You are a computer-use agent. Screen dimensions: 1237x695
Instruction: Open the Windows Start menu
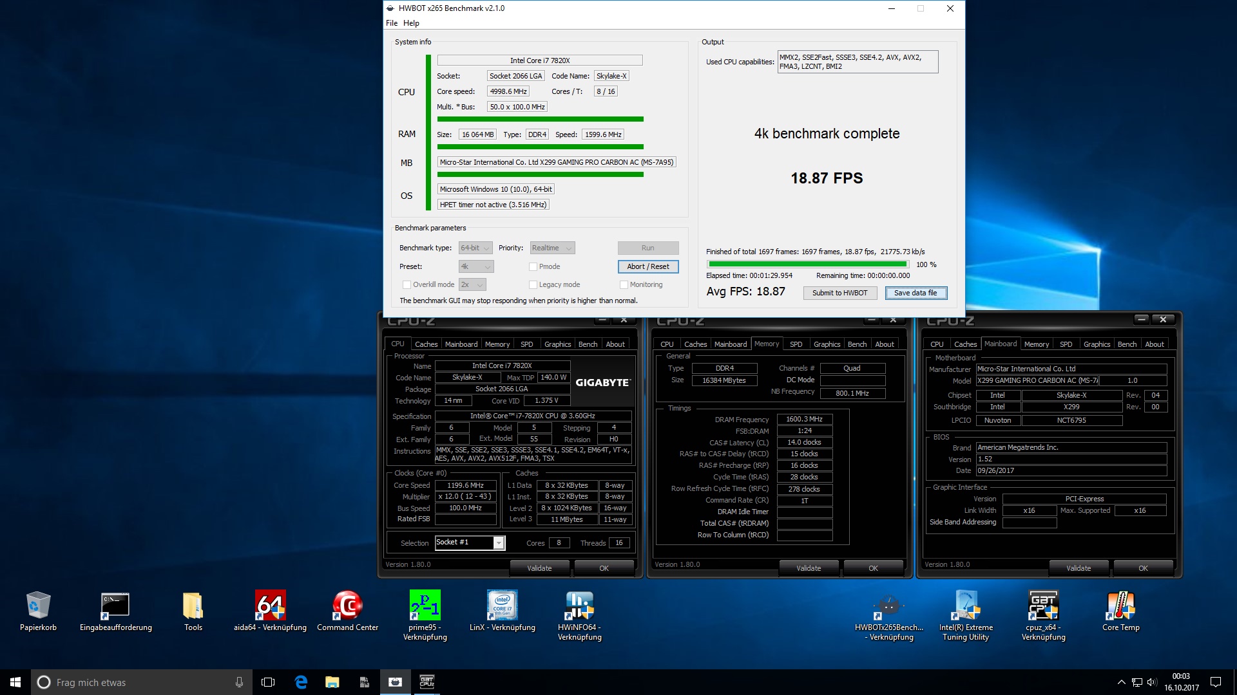coord(15,682)
